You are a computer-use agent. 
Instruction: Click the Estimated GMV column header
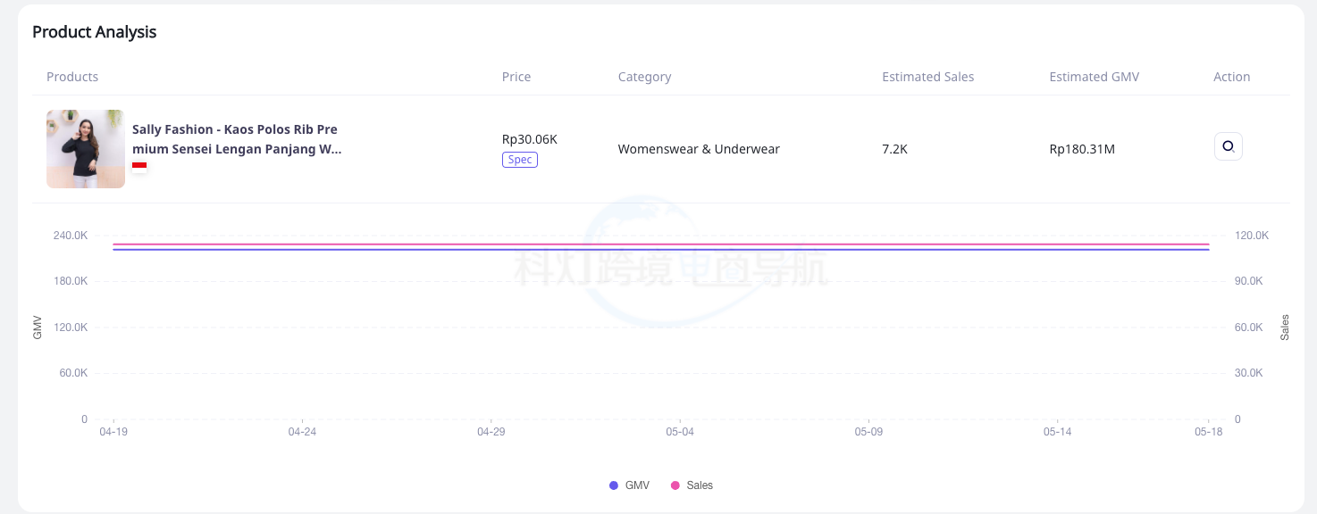pyautogui.click(x=1094, y=77)
